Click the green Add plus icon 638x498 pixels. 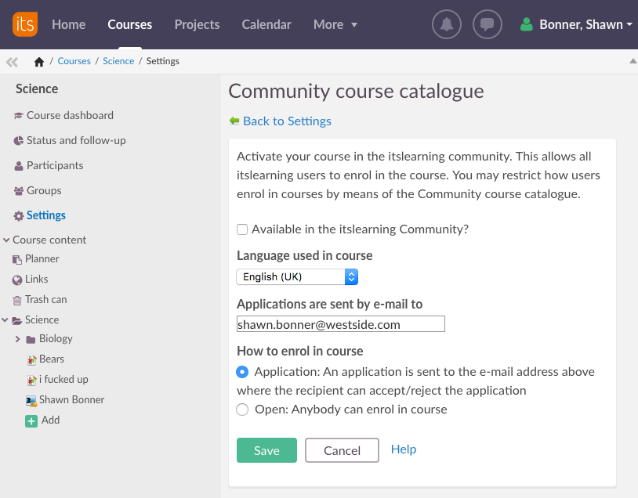pos(31,420)
